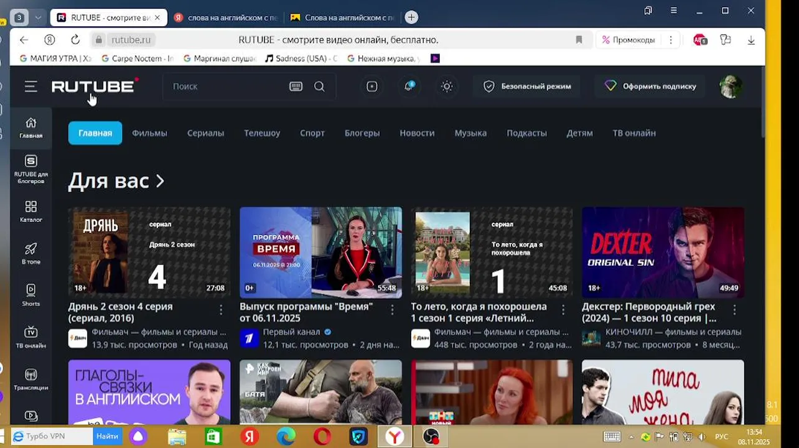
Task: Open RUTUBE для блогеров in sidebar
Action: (30, 169)
